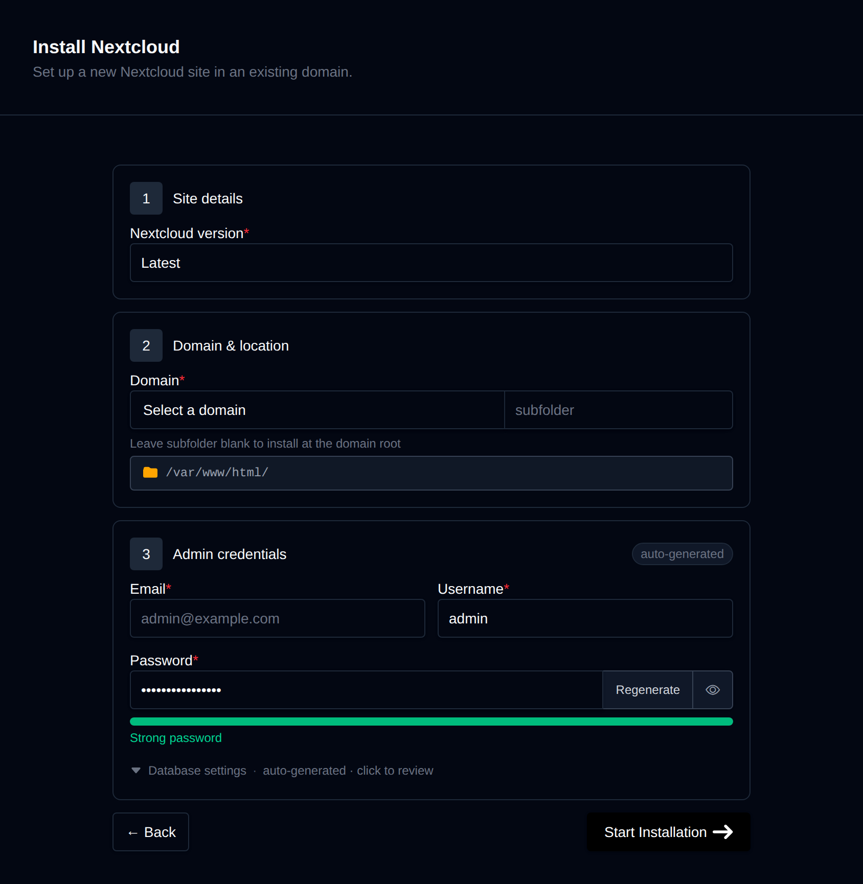Click the Password input field
Screen dimensions: 863x884
pyautogui.click(x=366, y=690)
